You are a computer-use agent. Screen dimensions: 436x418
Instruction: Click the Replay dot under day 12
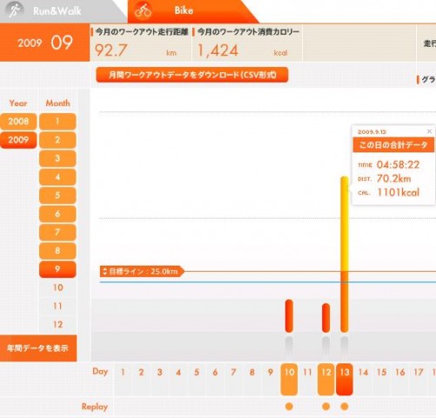coord(326,407)
